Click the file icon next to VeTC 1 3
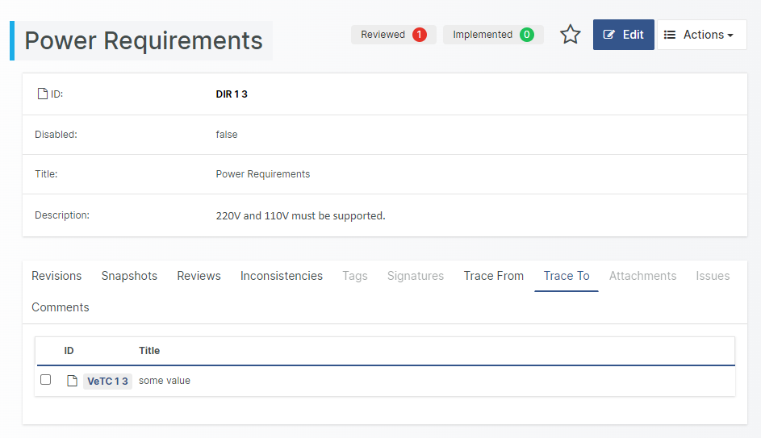 click(72, 381)
